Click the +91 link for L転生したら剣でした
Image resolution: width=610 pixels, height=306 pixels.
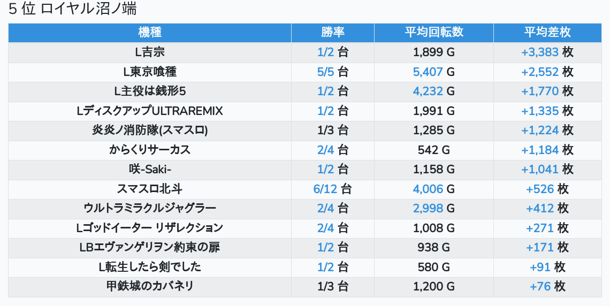pyautogui.click(x=540, y=267)
